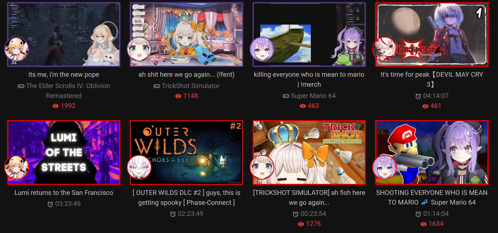Click the white-haired avatar on Outer Wilds
Viewport: 498px width, 233px height.
(139, 167)
